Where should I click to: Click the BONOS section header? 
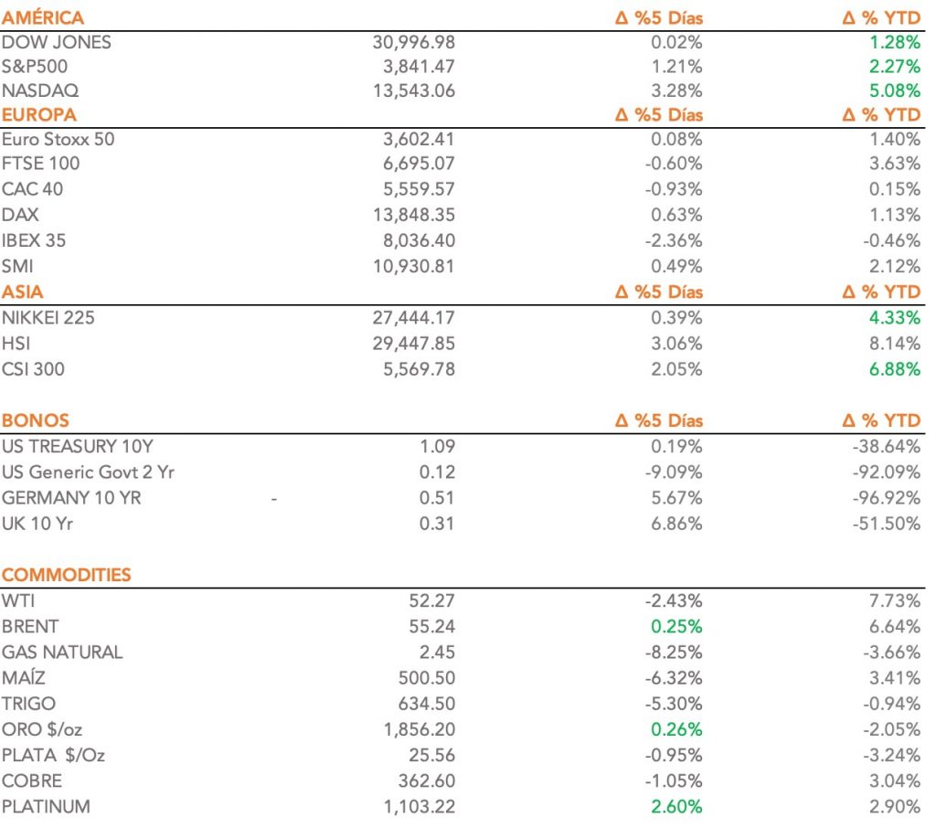36,420
